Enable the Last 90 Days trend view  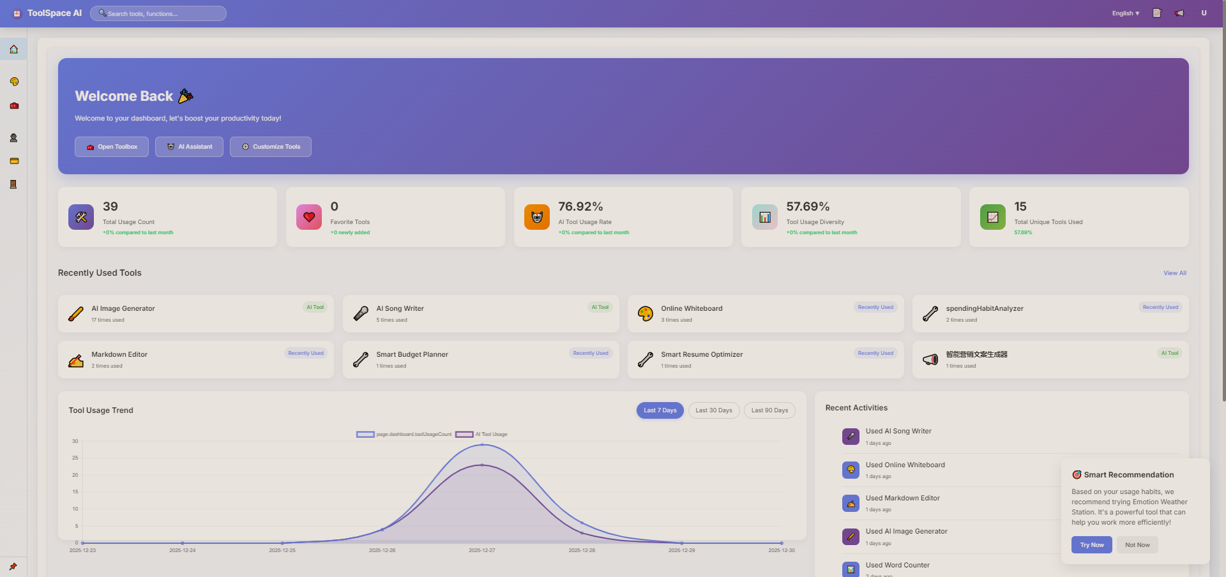769,410
